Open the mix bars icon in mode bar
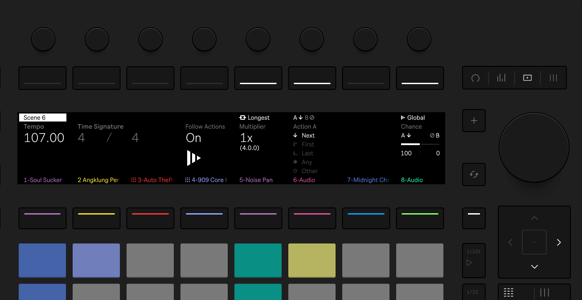 tap(501, 78)
